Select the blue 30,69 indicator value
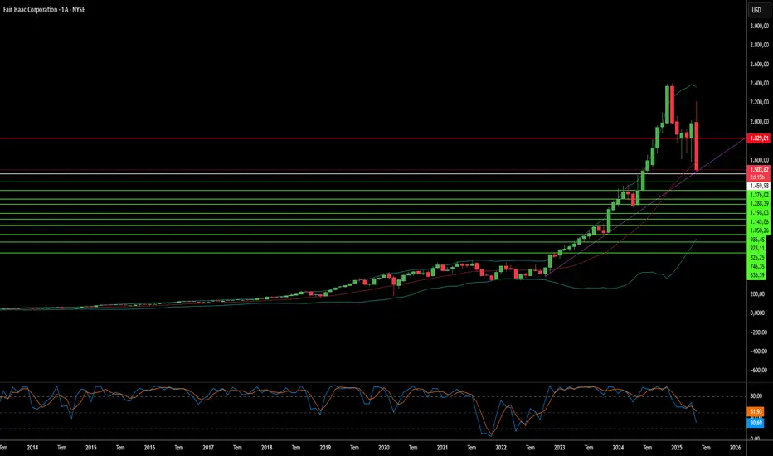773x456 pixels. (756, 423)
